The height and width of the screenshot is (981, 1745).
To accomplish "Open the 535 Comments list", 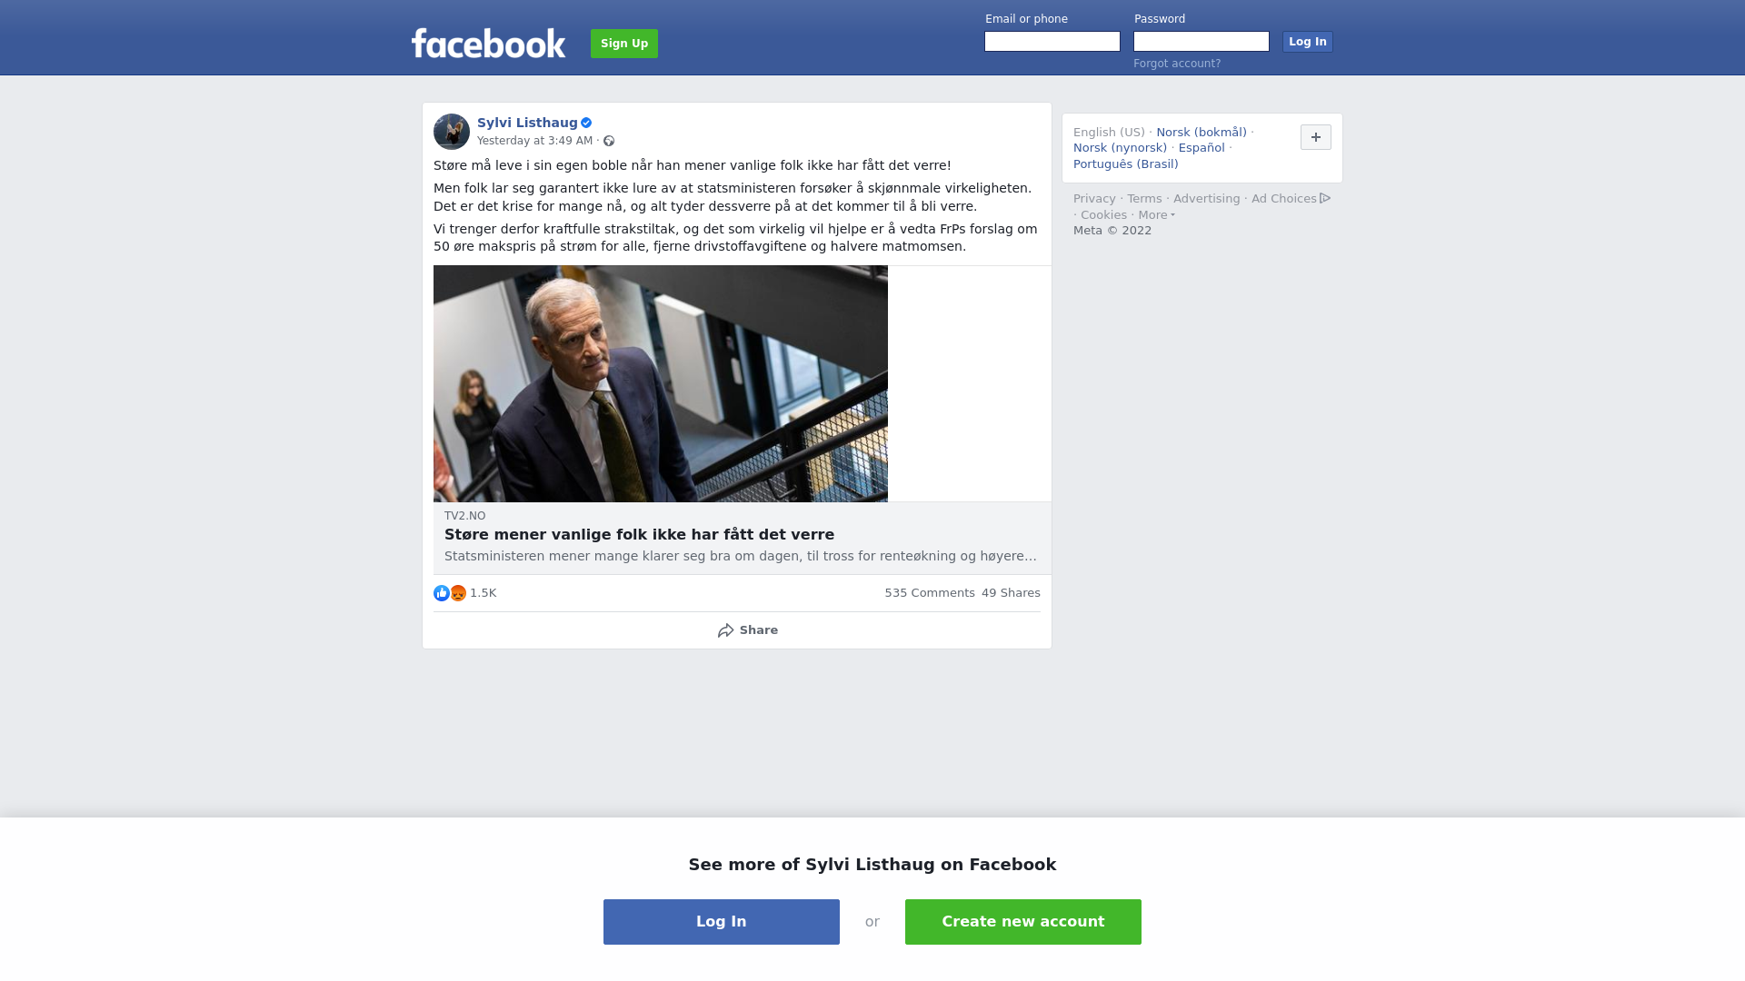I will click(x=930, y=593).
